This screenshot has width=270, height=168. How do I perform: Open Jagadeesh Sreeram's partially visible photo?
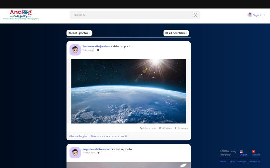tap(129, 165)
